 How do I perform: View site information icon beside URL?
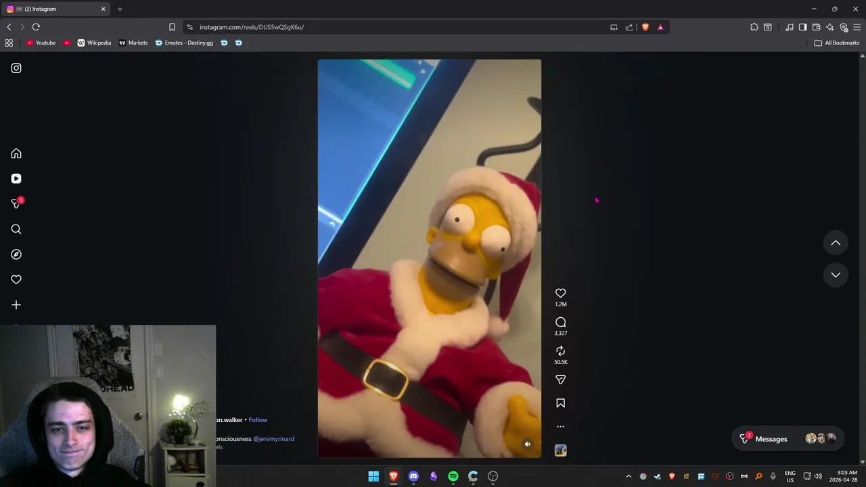189,27
